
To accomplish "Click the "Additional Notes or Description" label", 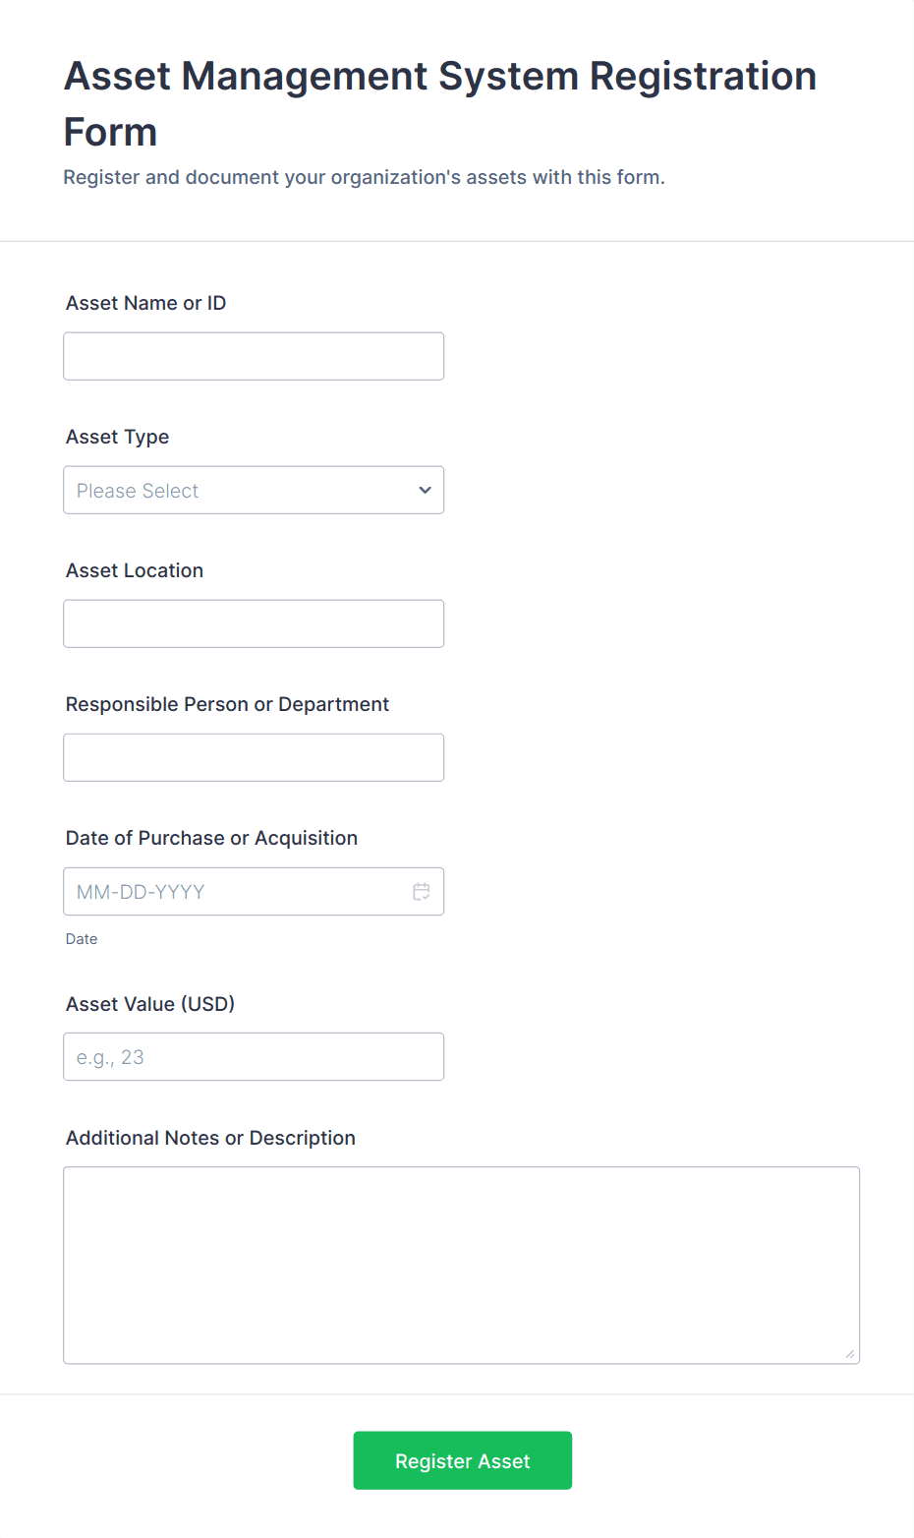I will tap(210, 1138).
